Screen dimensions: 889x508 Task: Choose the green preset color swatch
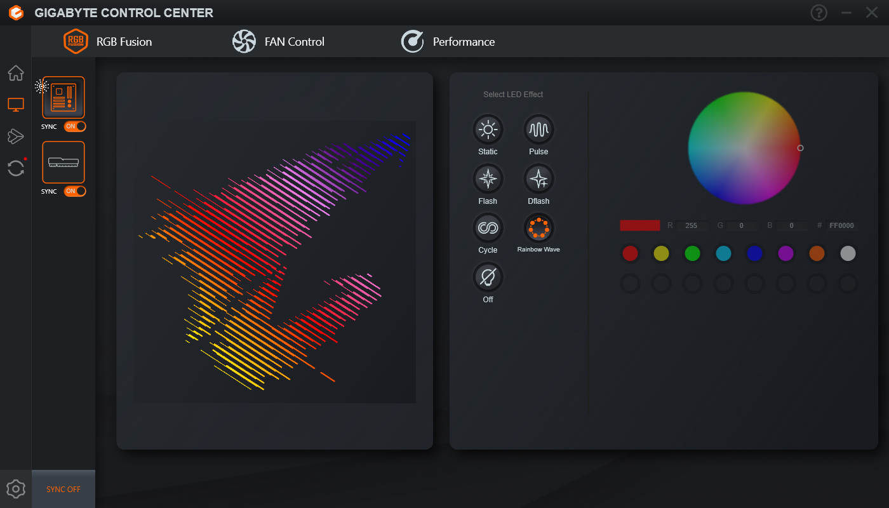click(692, 254)
